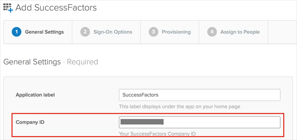Click the redacted gray value in Company ID
297x140 pixels.
pos(142,122)
